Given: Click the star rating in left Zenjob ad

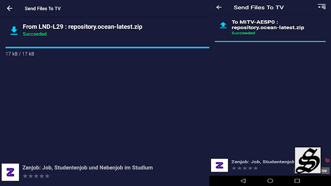Looking at the screenshot, I should 36,176.
